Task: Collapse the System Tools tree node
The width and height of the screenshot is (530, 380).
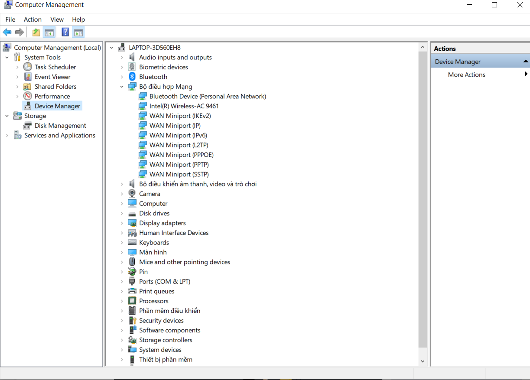Action: (7, 57)
